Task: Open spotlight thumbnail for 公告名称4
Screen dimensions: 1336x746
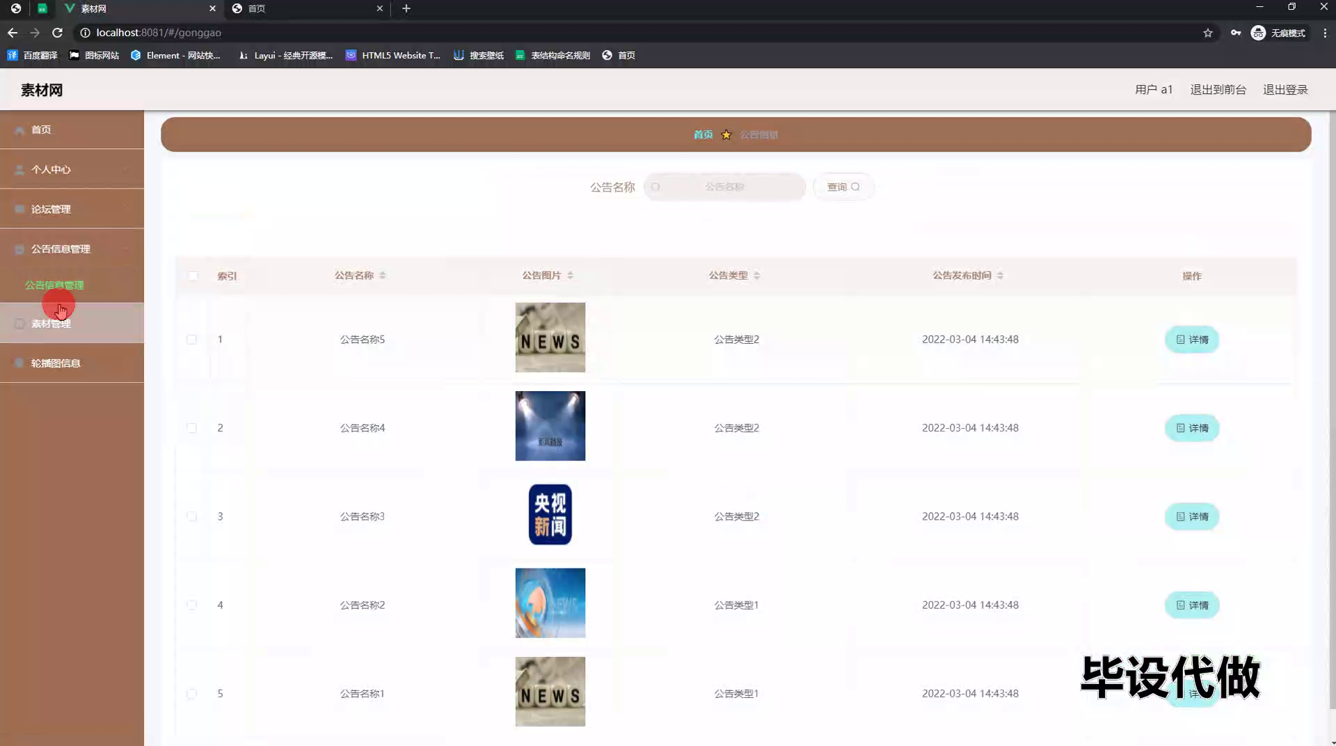Action: click(550, 426)
